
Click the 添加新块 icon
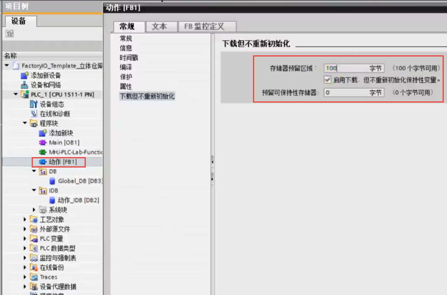(43, 133)
